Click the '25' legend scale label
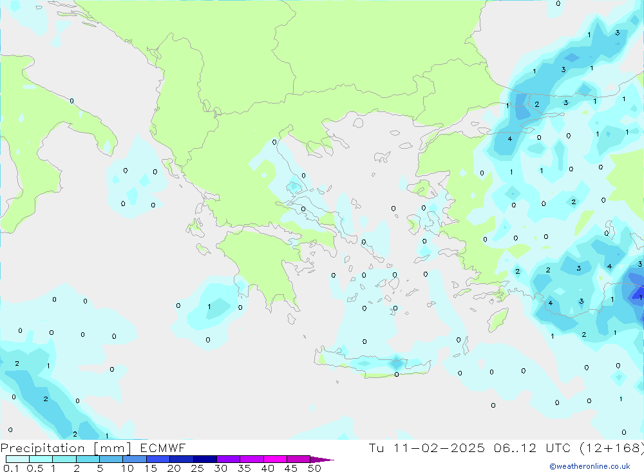This screenshot has width=644, height=472. 197,468
